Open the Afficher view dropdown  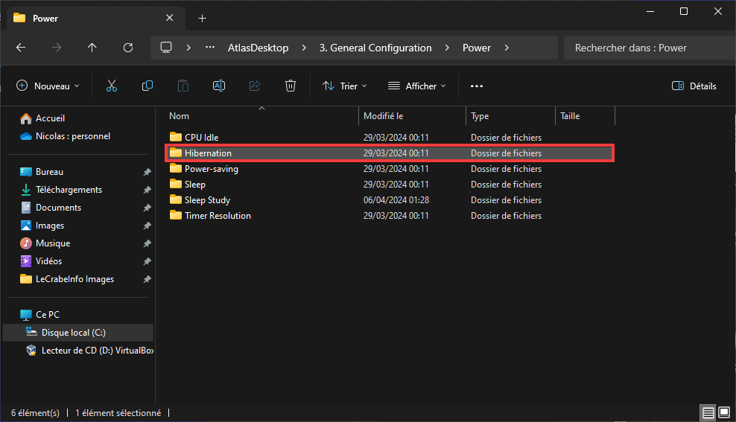[x=417, y=86]
